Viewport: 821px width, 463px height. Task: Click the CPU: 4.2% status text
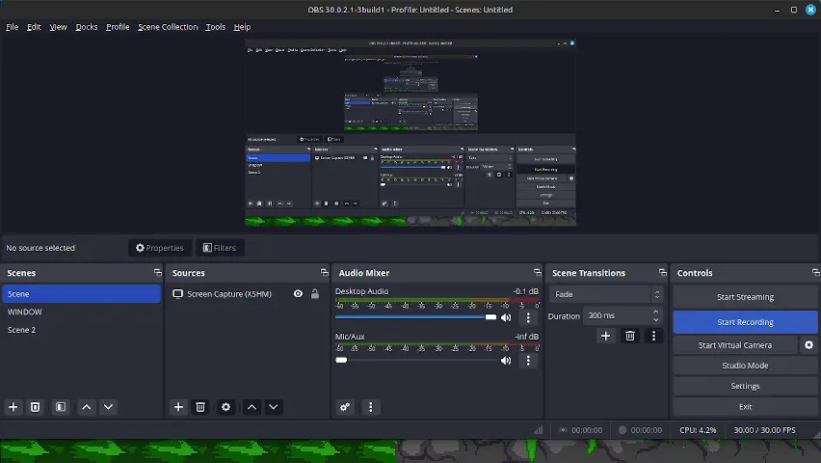click(x=698, y=430)
